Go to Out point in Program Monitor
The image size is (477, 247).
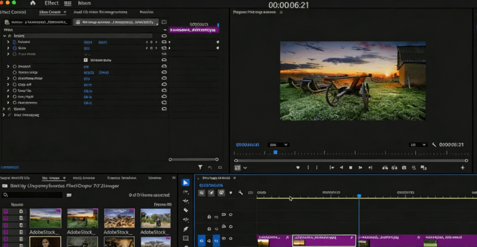click(x=370, y=167)
